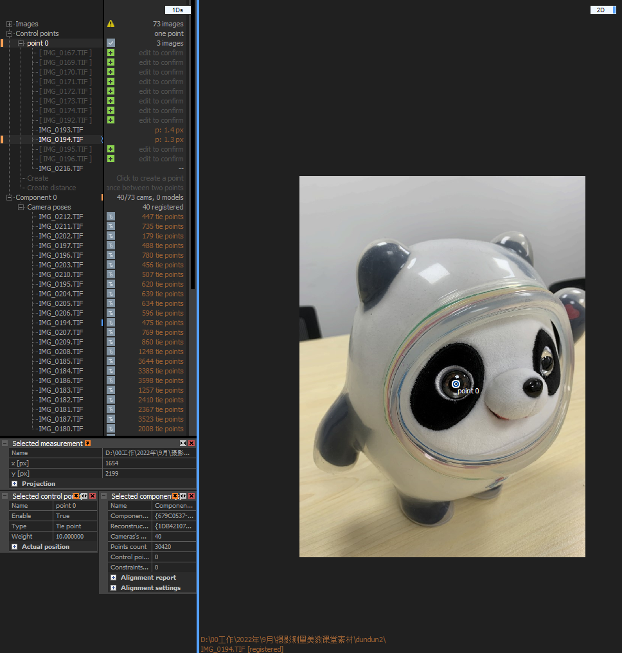Click the green plus icon for IMG_0196.TIF
Image resolution: width=622 pixels, height=653 pixels.
[x=111, y=159]
